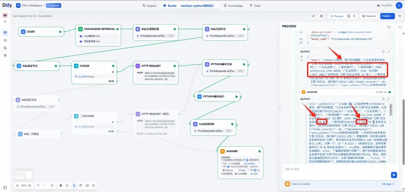Organize nodes with the grid icon
Image resolution: width=405 pixels, height=192 pixels.
pos(94,186)
